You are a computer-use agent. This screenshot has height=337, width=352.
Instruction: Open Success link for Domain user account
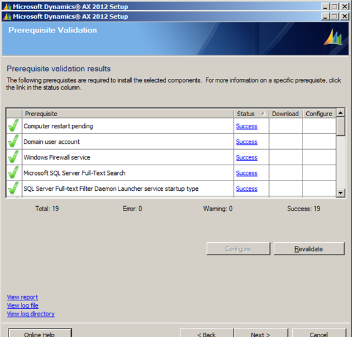[246, 142]
